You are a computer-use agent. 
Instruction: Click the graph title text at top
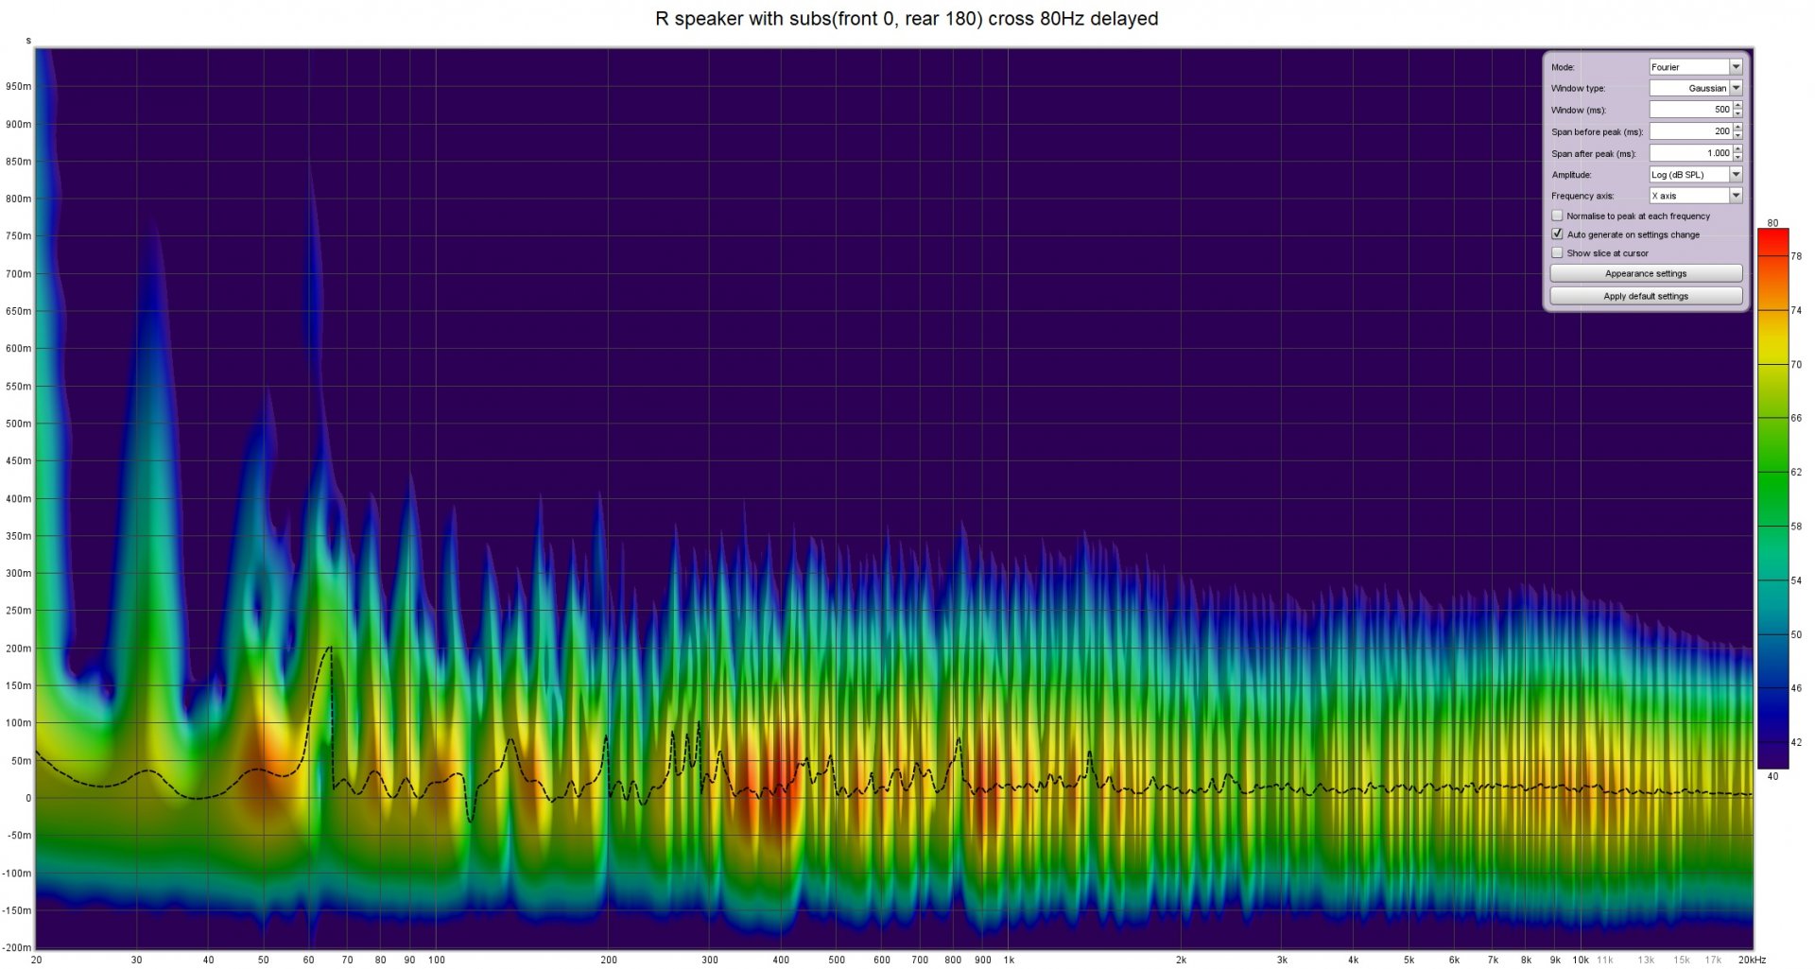point(907,19)
